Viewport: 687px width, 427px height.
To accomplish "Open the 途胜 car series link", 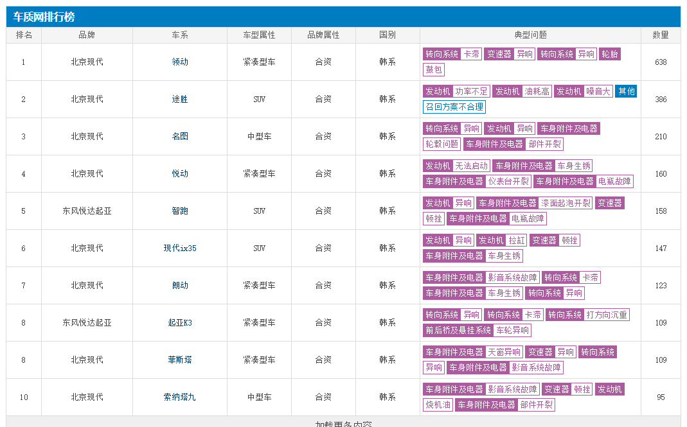I will click(180, 100).
